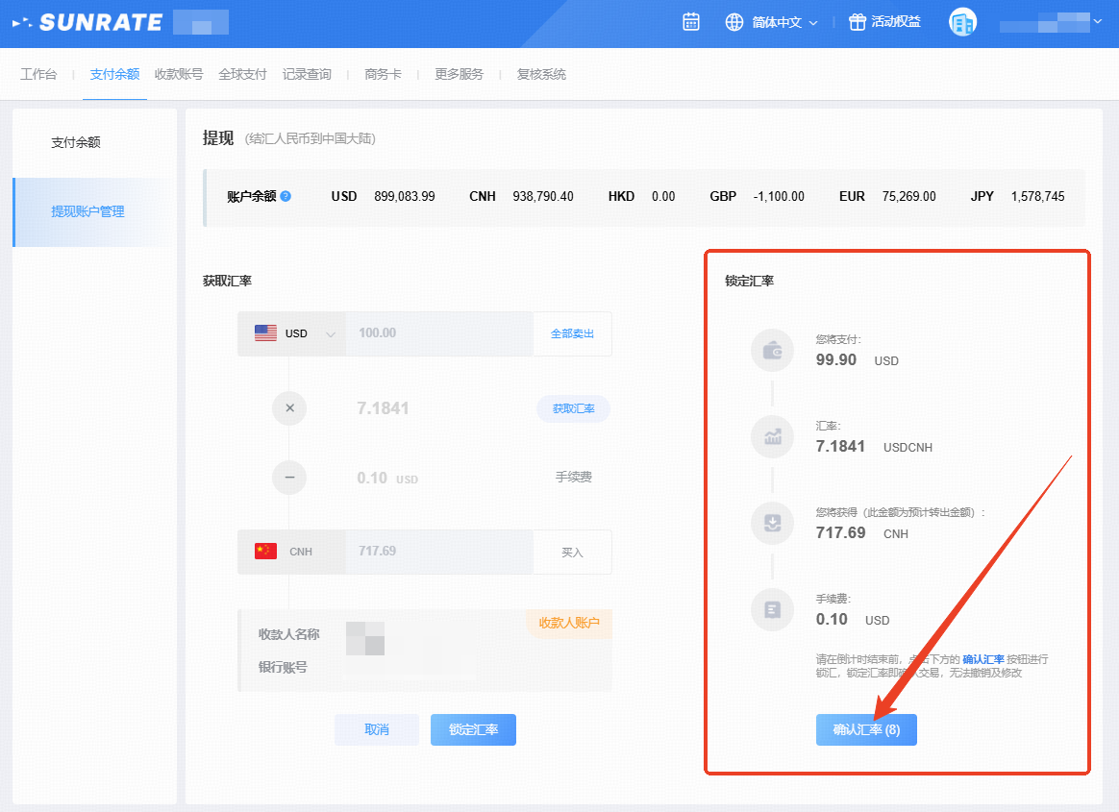The image size is (1119, 812).
Task: Click the download icon beside 您将获得
Action: 772,524
